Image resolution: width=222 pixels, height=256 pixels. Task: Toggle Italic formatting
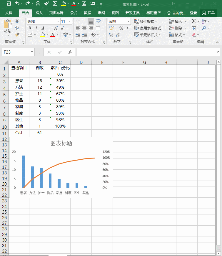pos(36,28)
